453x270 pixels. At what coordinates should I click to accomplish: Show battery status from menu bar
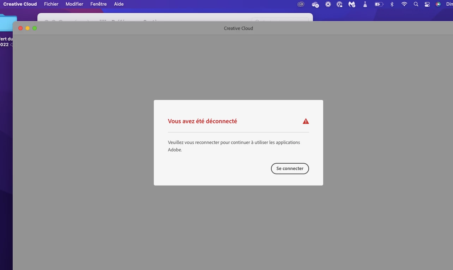[x=379, y=4]
